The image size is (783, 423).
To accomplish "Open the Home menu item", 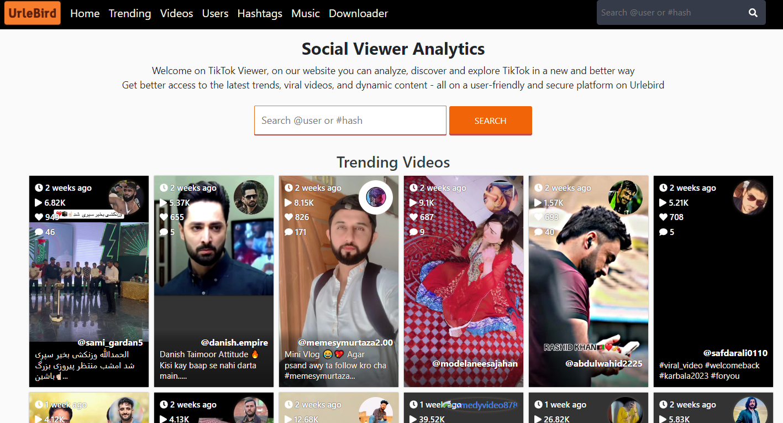I will tap(85, 13).
